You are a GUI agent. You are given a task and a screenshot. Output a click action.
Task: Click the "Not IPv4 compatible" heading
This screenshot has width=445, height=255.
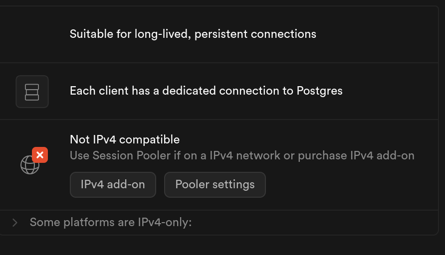pos(124,139)
